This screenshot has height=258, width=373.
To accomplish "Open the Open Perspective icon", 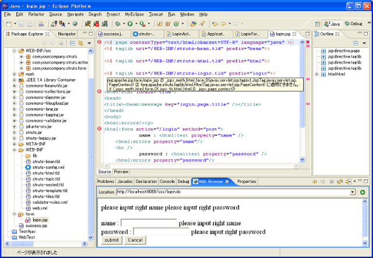I will [x=318, y=24].
